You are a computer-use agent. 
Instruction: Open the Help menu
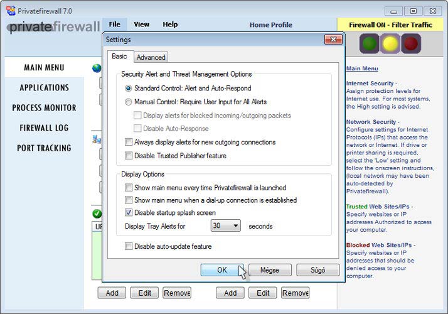[x=170, y=24]
